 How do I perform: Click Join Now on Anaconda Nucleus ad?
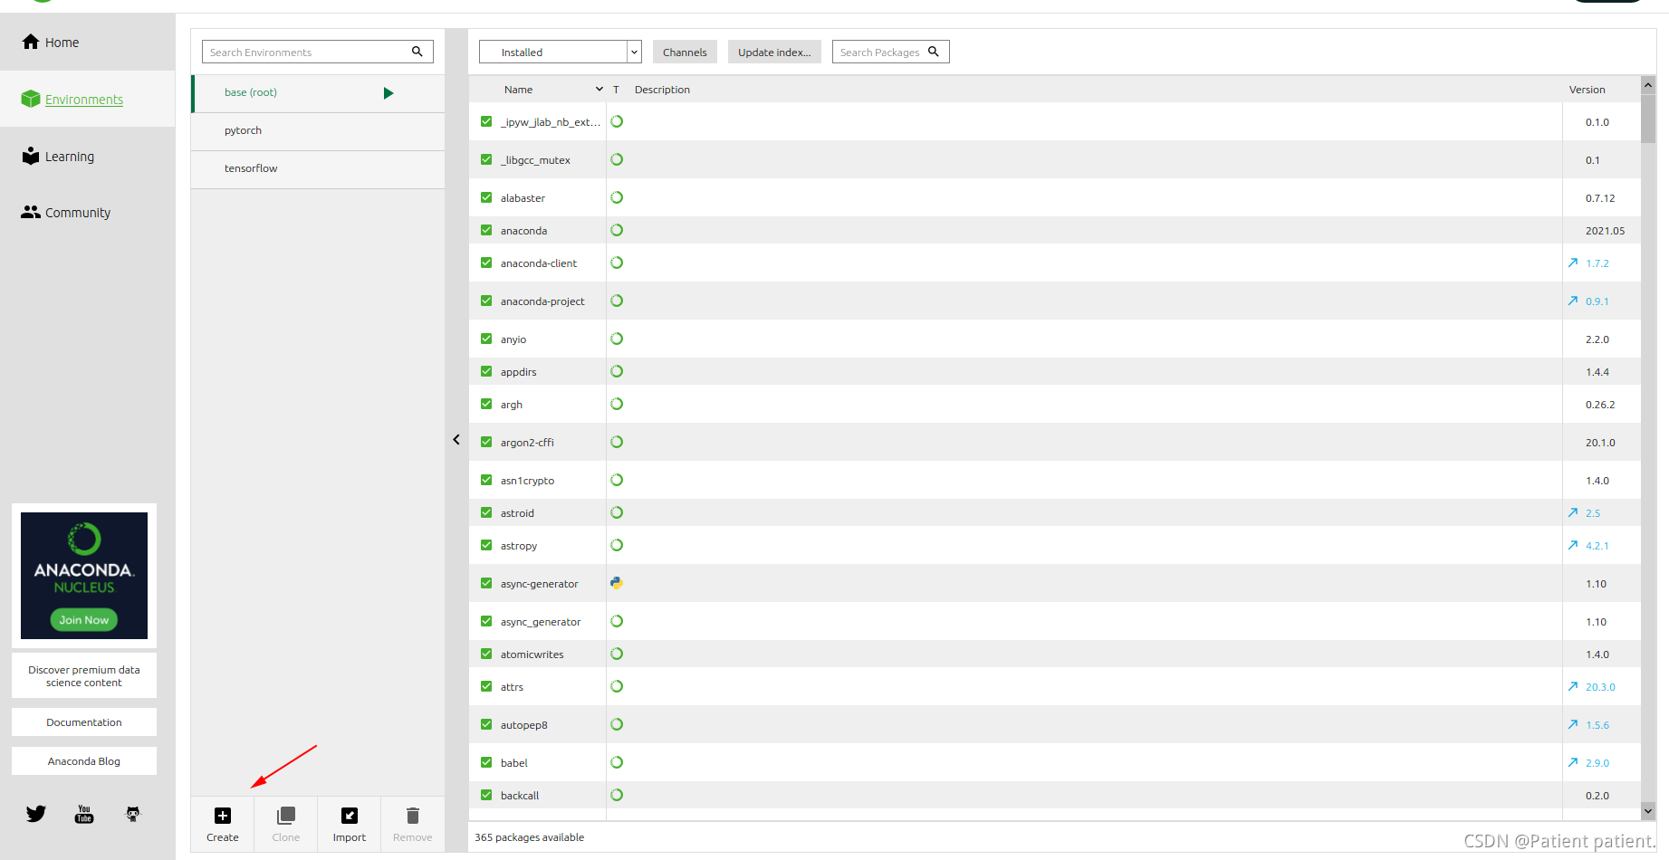click(84, 619)
